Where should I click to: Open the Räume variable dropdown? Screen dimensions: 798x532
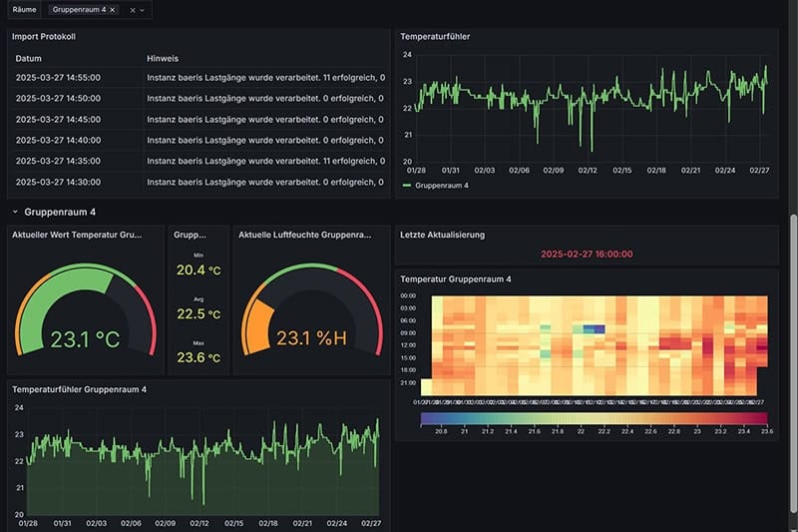144,10
